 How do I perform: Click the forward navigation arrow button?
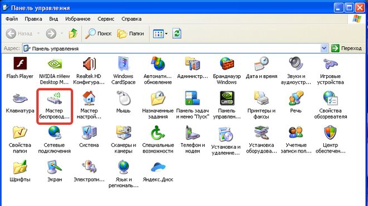point(51,34)
